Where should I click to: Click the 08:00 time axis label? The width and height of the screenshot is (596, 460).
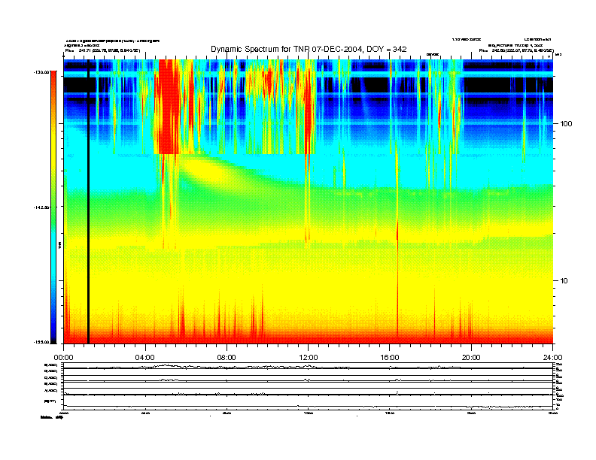227,358
